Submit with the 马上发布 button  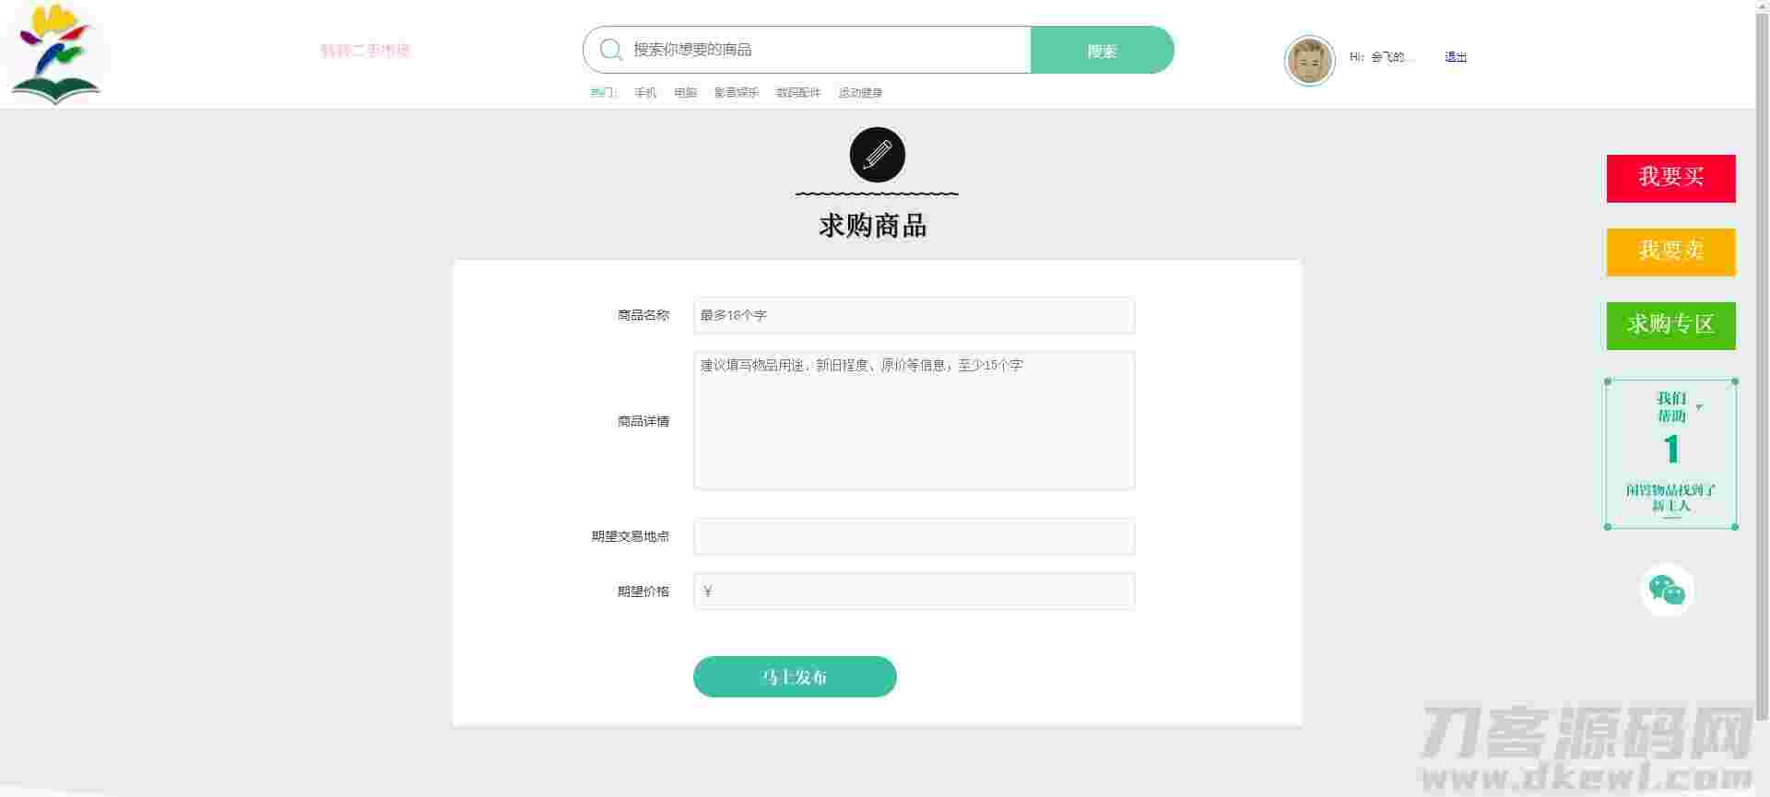tap(795, 677)
